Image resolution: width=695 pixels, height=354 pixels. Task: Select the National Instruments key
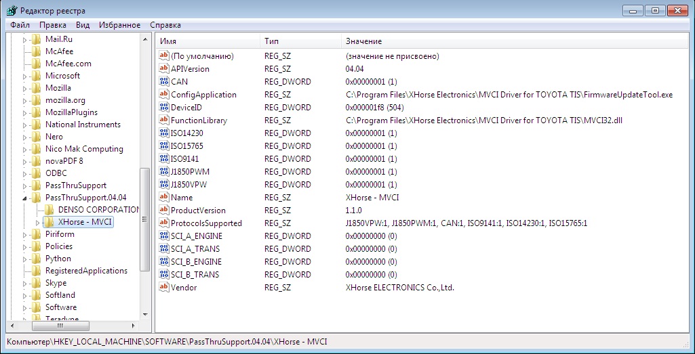(x=83, y=125)
